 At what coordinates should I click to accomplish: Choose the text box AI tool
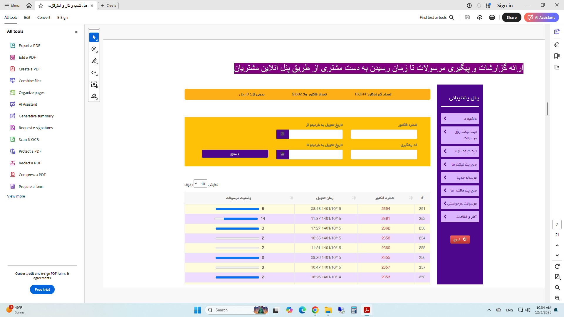pyautogui.click(x=94, y=85)
